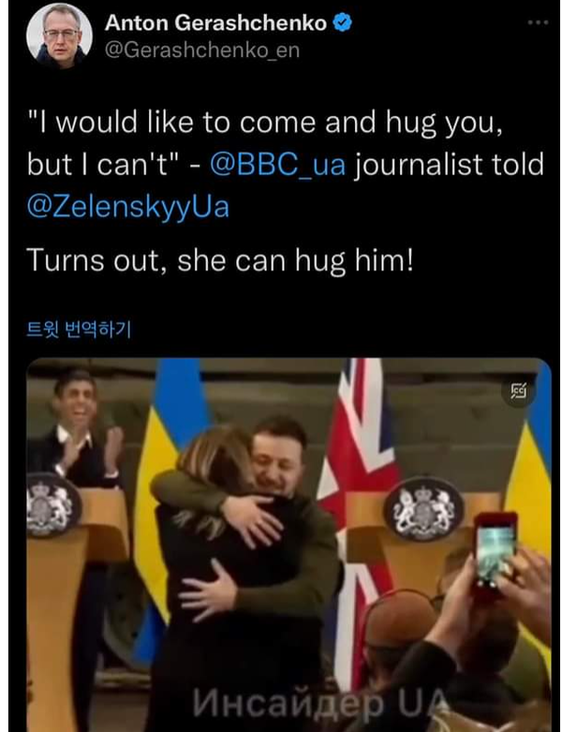Open the three-dot more options menu

(x=538, y=22)
